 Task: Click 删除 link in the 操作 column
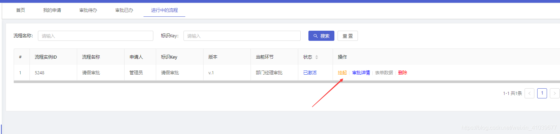tap(402, 73)
